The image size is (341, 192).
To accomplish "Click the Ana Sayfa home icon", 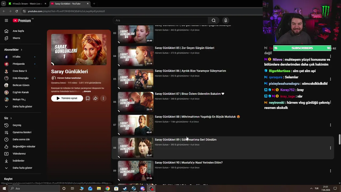I will pos(6,31).
